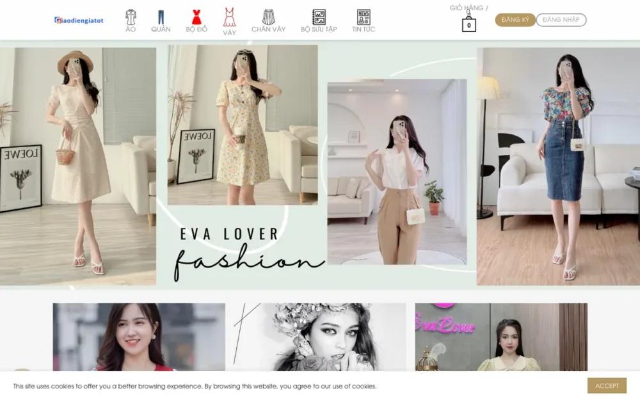640x400 pixels.
Task: Open the Eva Lover store sign thumbnail
Action: [x=501, y=337]
